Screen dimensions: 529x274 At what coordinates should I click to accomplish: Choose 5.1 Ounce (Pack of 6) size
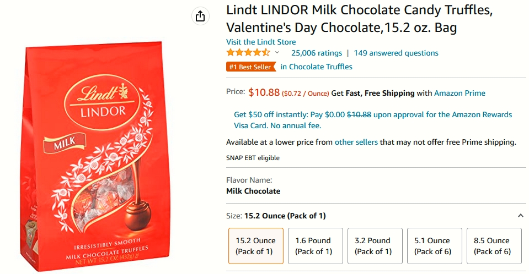pos(435,246)
